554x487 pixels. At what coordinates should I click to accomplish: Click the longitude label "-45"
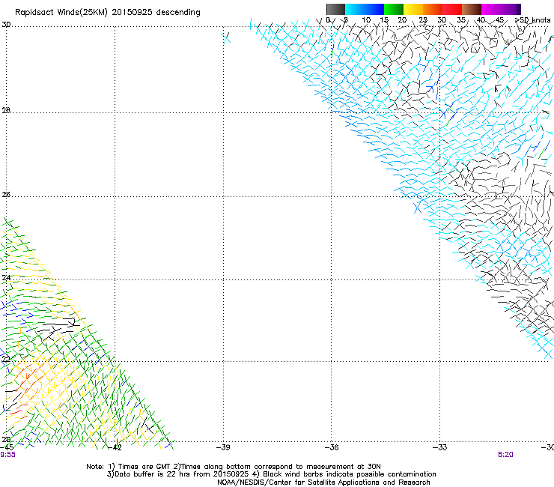click(x=7, y=447)
